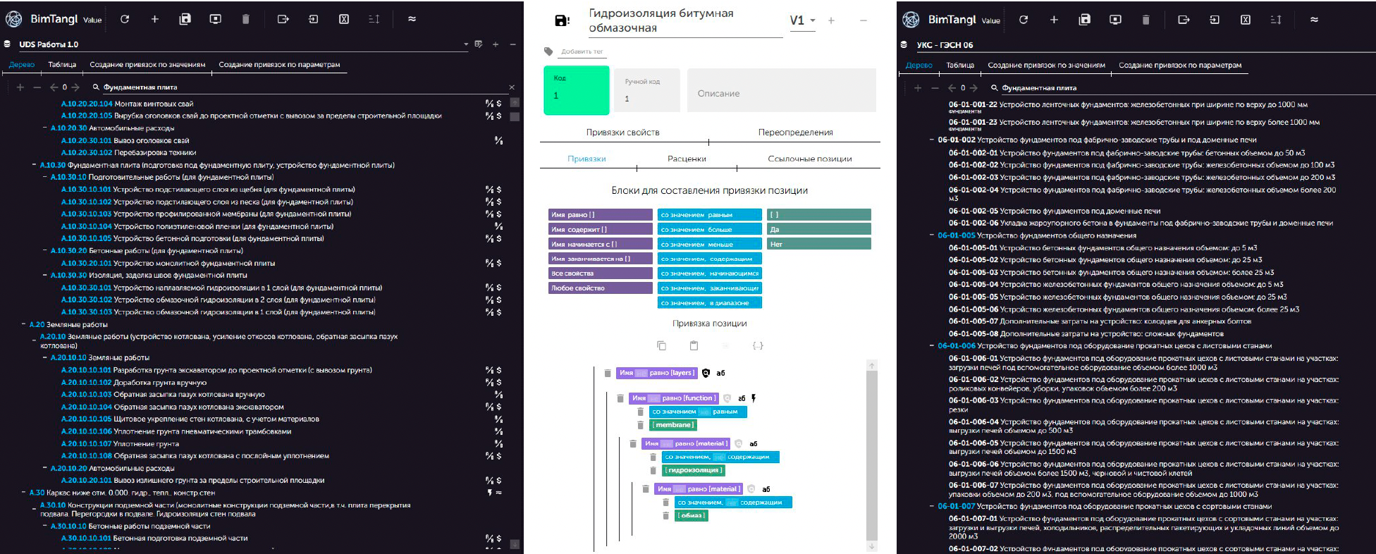Click со значением больше block
Viewport: 1376px width, 554px height.
710,229
